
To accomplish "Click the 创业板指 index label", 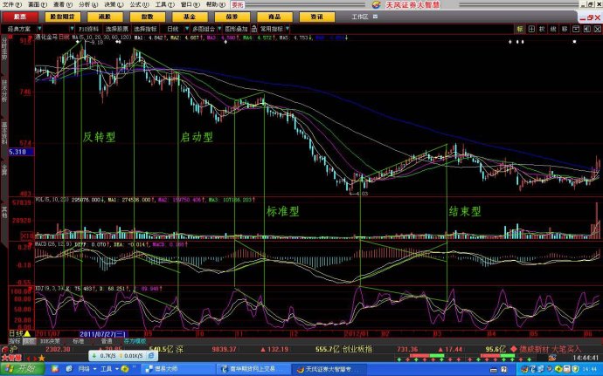I will click(x=357, y=349).
